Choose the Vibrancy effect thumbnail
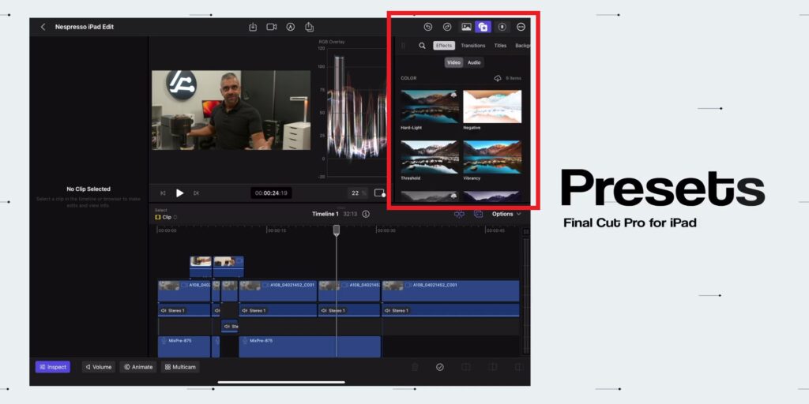Image resolution: width=809 pixels, height=404 pixels. pyautogui.click(x=492, y=157)
